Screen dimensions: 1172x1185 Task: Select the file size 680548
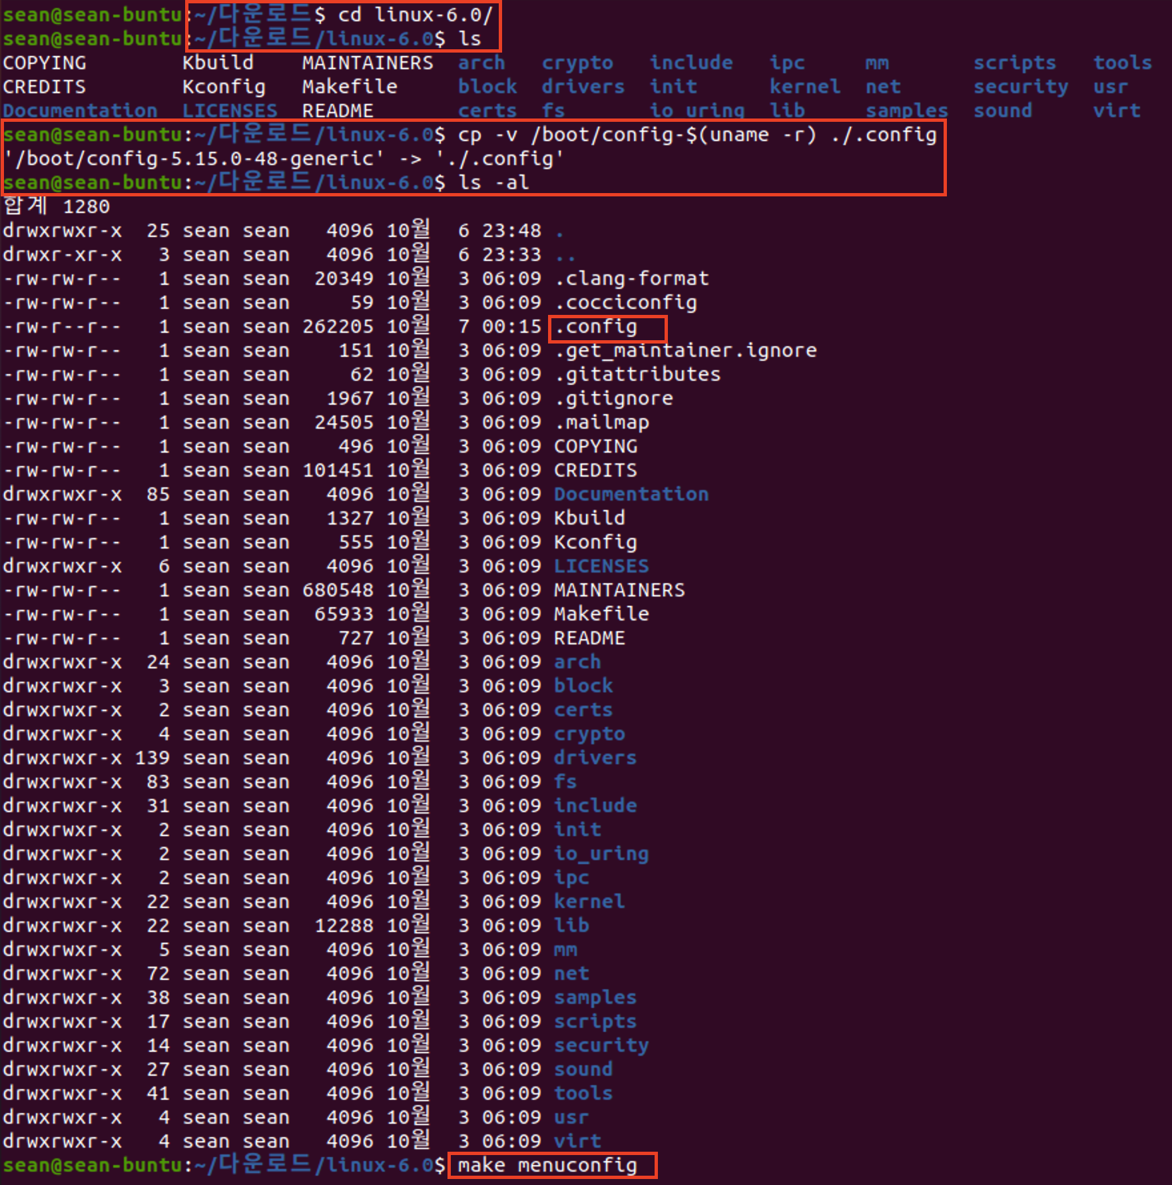point(338,591)
